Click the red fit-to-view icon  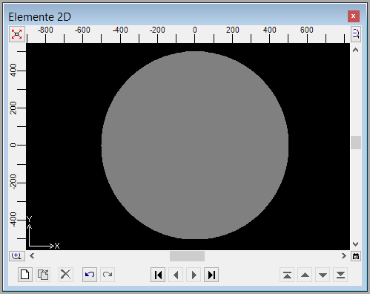(17, 34)
